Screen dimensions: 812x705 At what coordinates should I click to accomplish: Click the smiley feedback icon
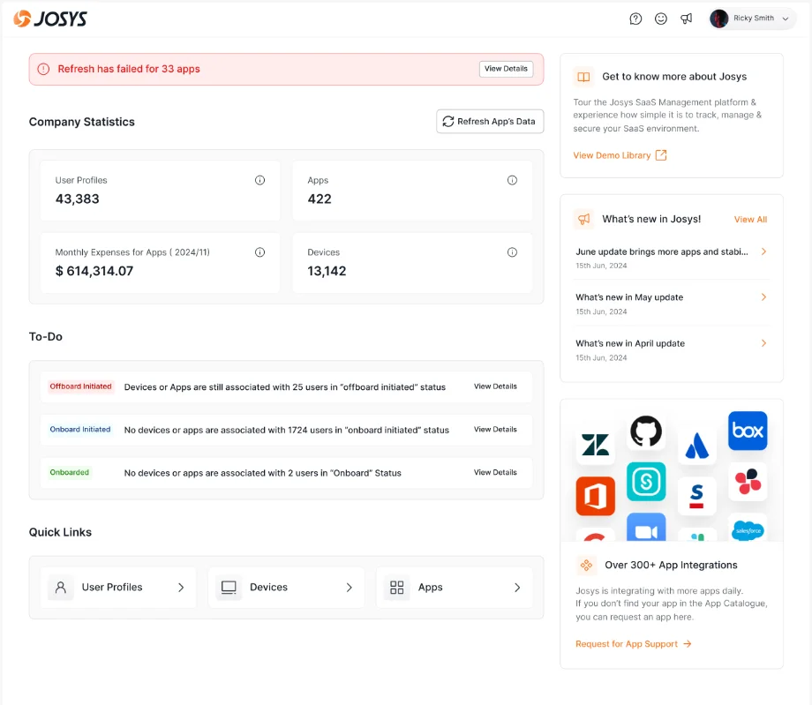(x=661, y=19)
